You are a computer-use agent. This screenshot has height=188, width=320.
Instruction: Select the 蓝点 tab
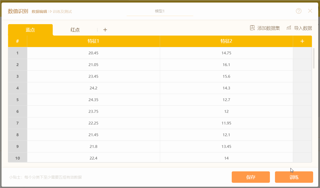(x=30, y=30)
